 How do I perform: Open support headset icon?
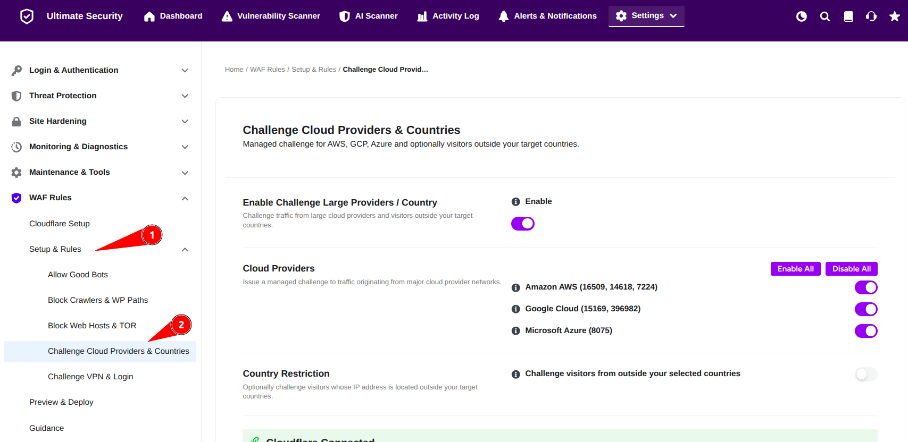tap(871, 16)
